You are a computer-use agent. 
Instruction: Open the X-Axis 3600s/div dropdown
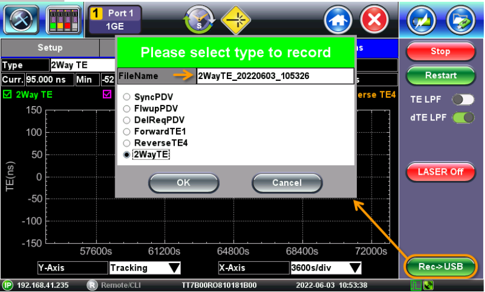pos(325,268)
